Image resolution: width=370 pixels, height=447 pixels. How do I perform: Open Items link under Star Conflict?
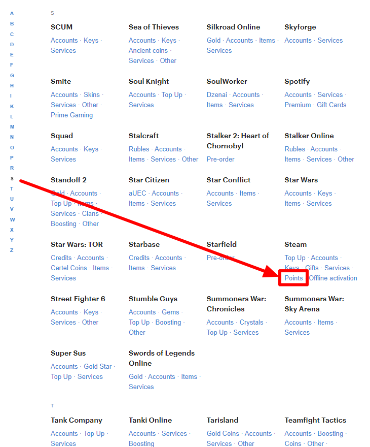click(x=247, y=194)
